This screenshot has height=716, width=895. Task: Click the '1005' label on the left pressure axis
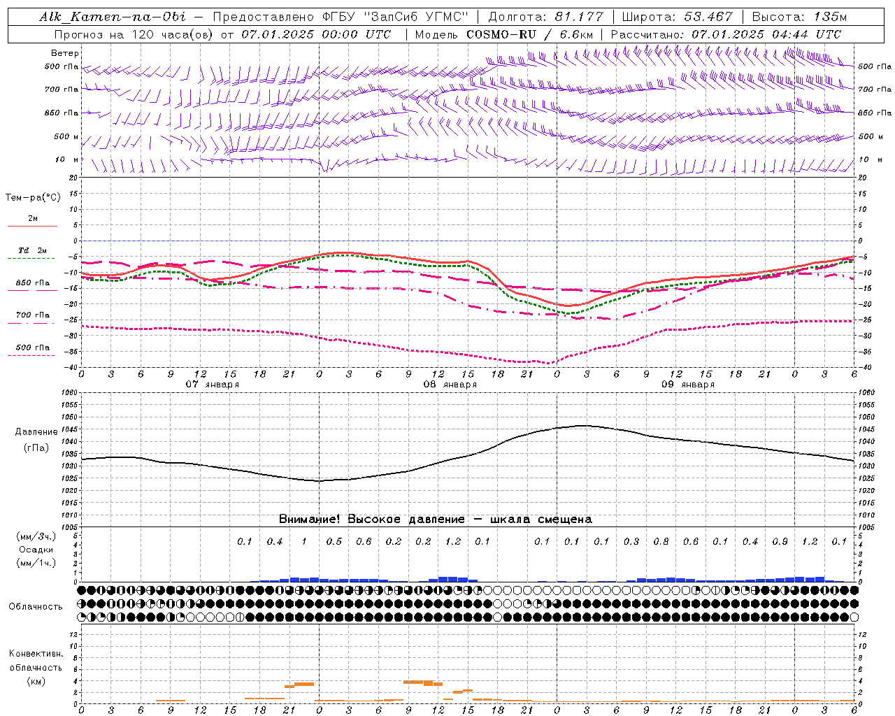71,527
